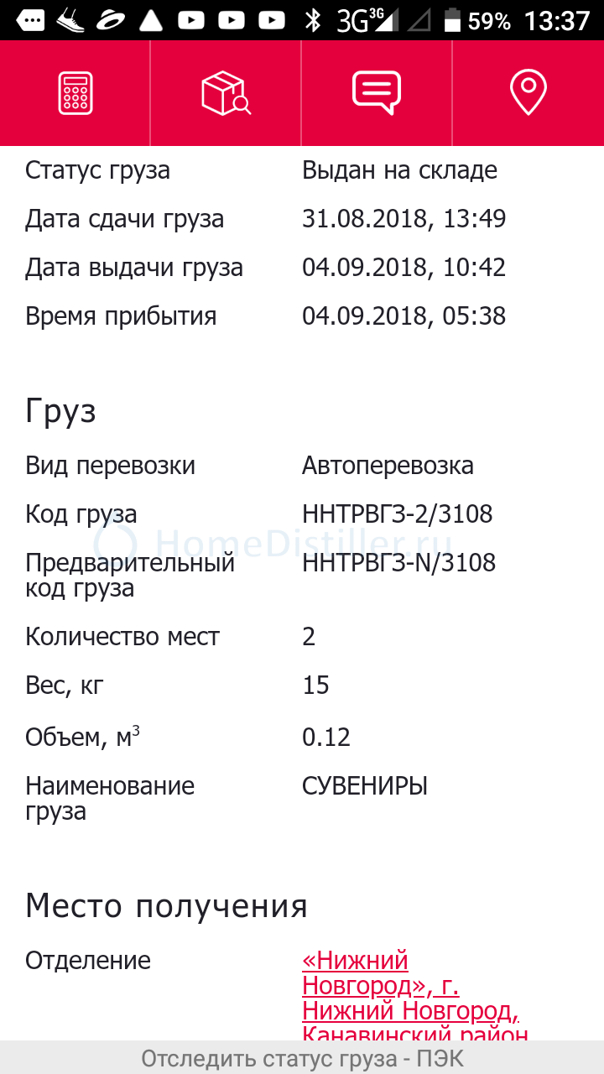Tap the 'Груз' section heading
This screenshot has height=1074, width=604.
pos(60,412)
